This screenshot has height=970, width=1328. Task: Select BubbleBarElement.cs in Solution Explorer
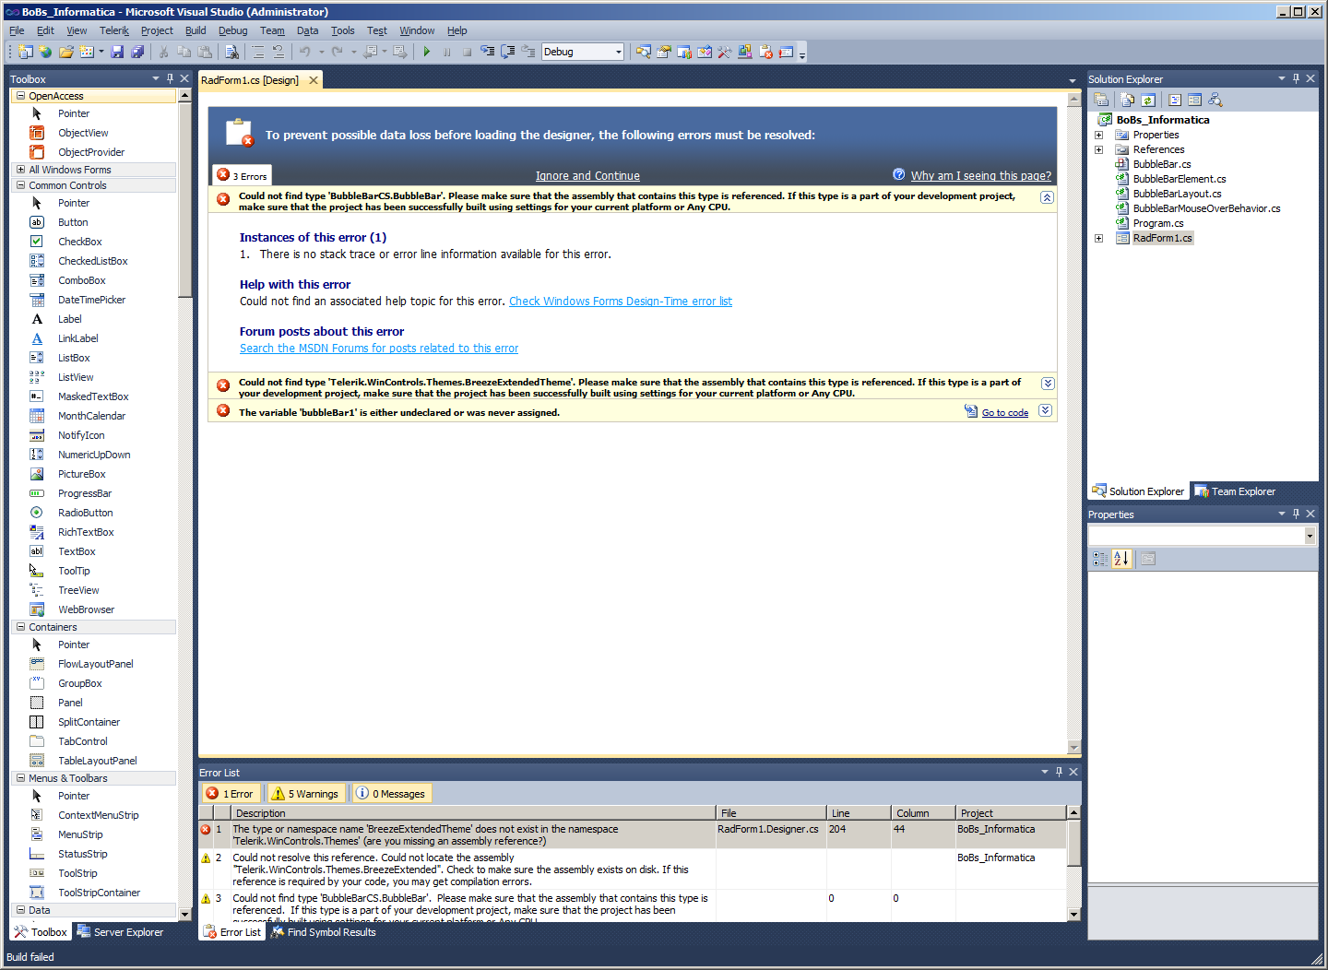(1180, 179)
